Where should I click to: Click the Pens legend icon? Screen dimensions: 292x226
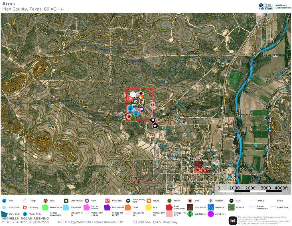pos(45,201)
